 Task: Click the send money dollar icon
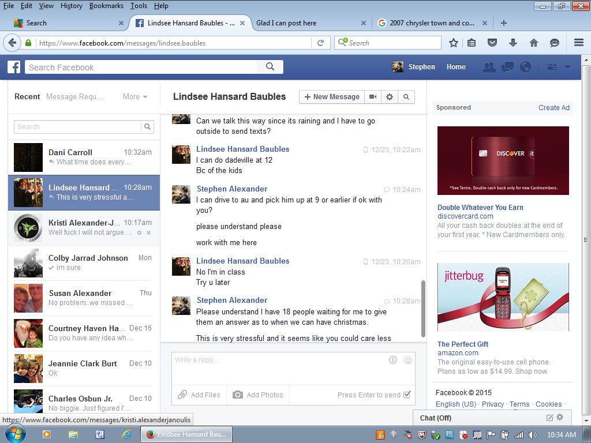tap(393, 360)
